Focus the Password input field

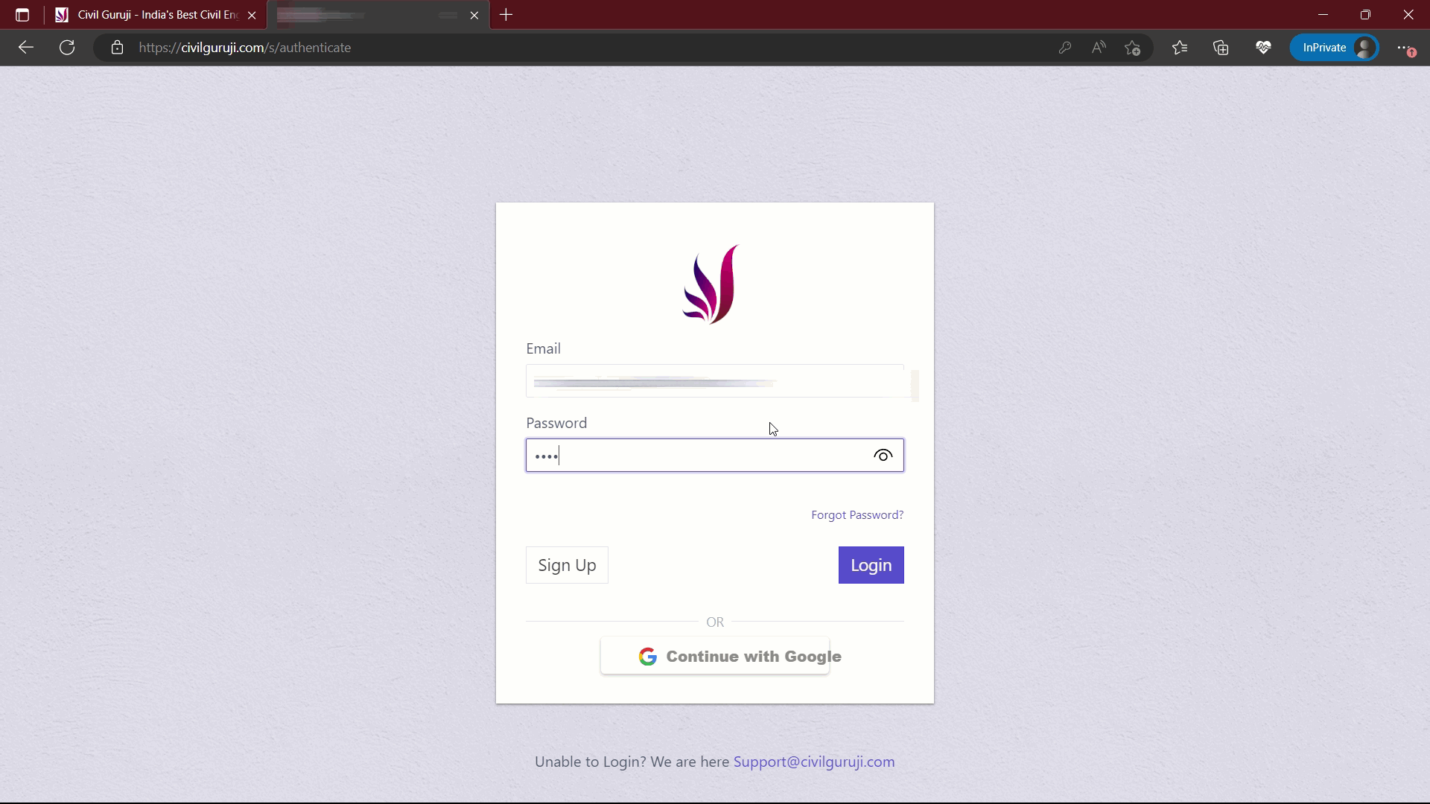coord(715,456)
